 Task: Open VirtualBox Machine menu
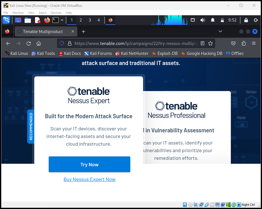(x=18, y=13)
